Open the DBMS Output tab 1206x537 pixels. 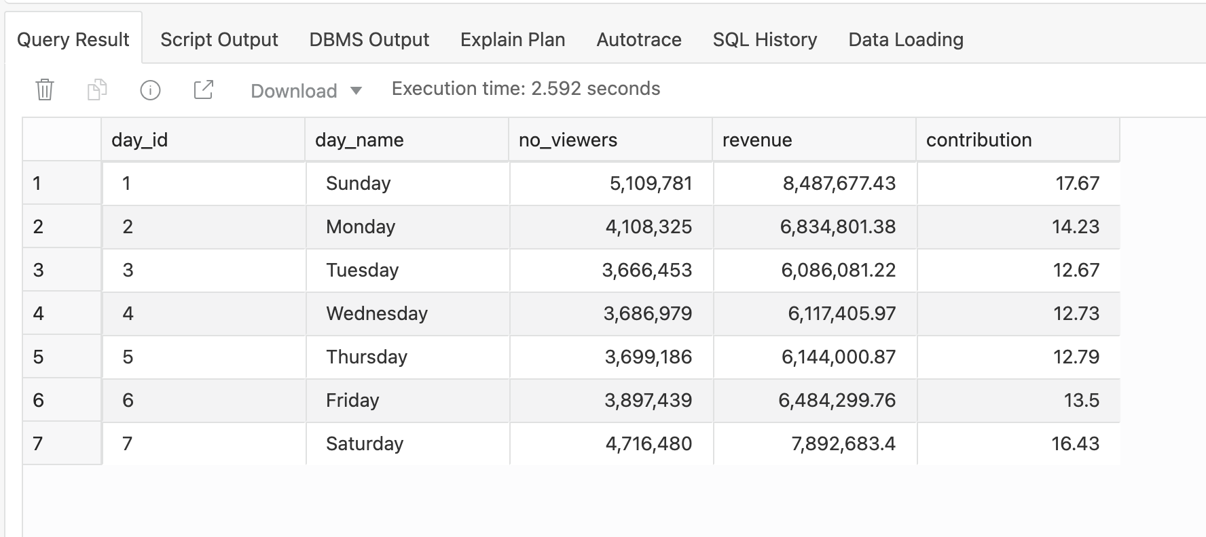[x=369, y=39]
